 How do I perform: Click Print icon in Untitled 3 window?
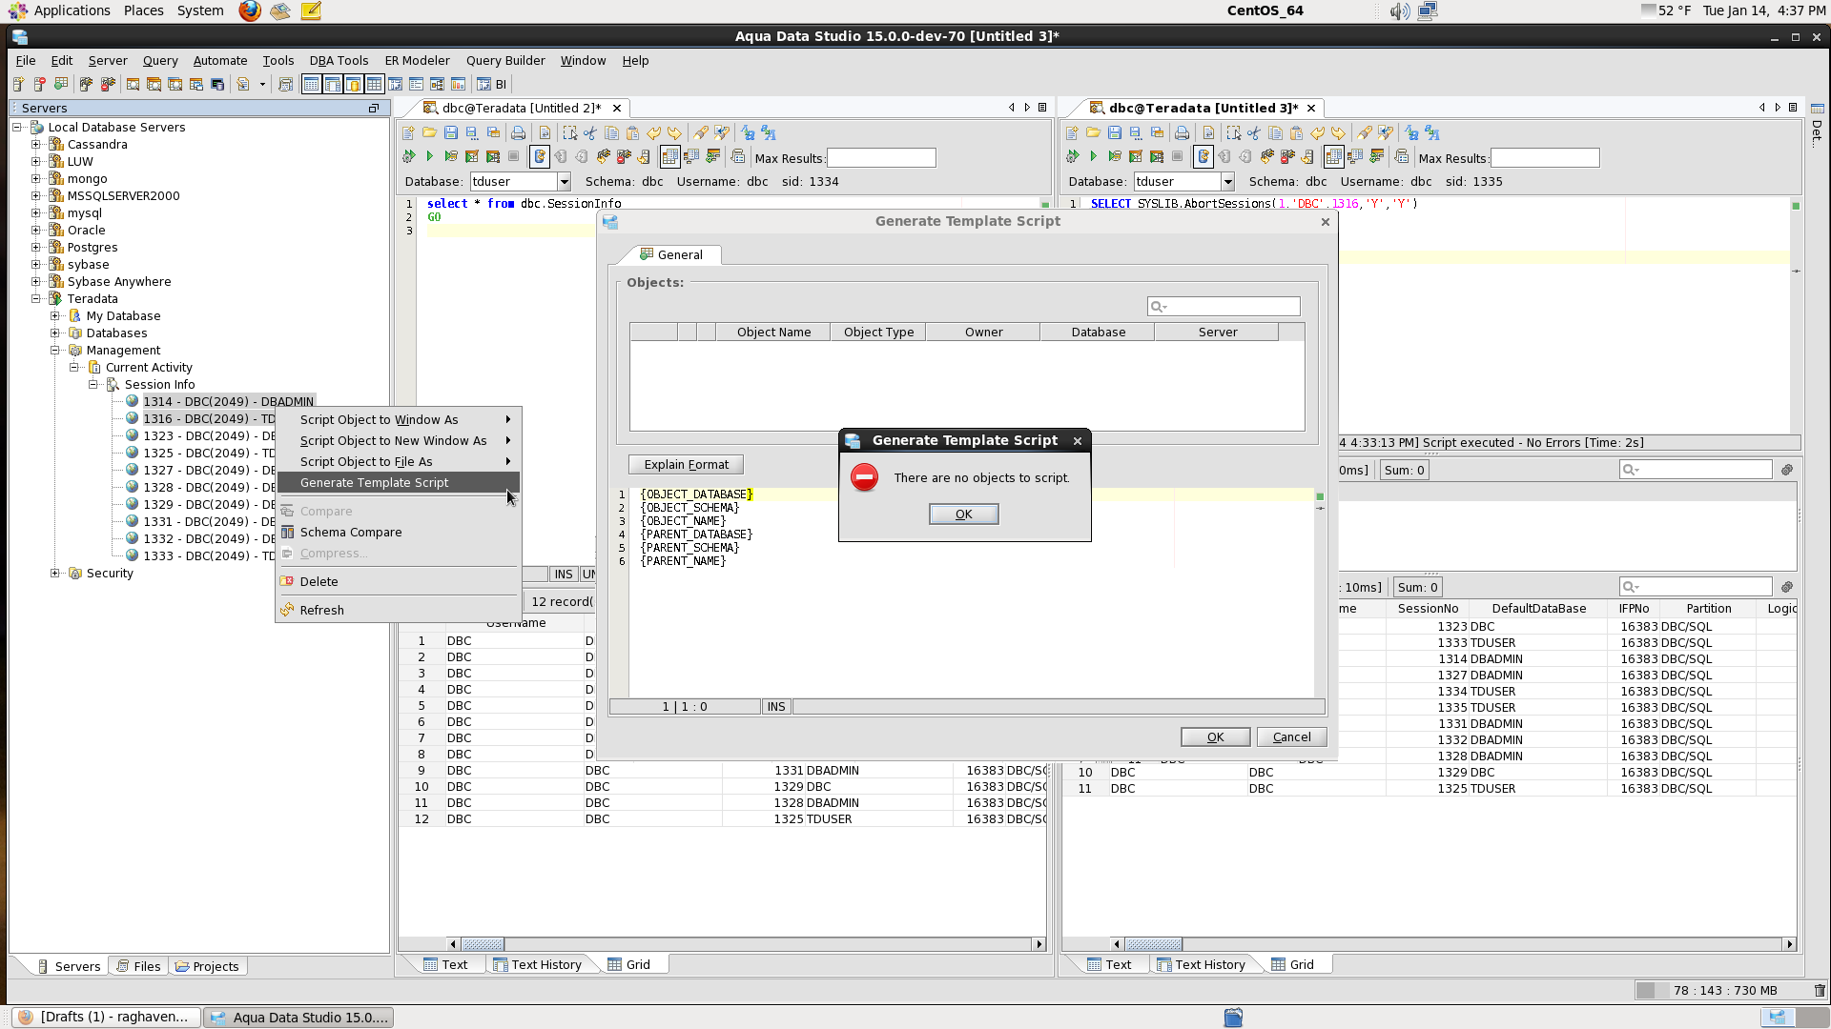(1182, 133)
